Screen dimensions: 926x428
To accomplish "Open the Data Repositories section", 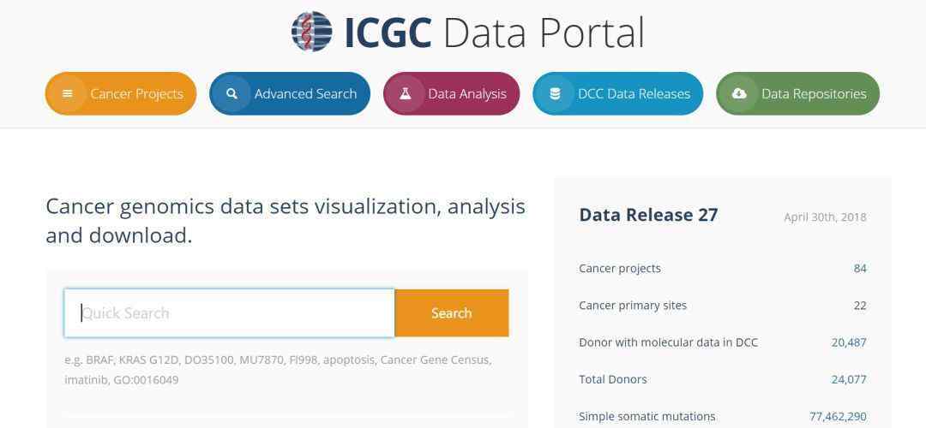I will click(x=814, y=94).
